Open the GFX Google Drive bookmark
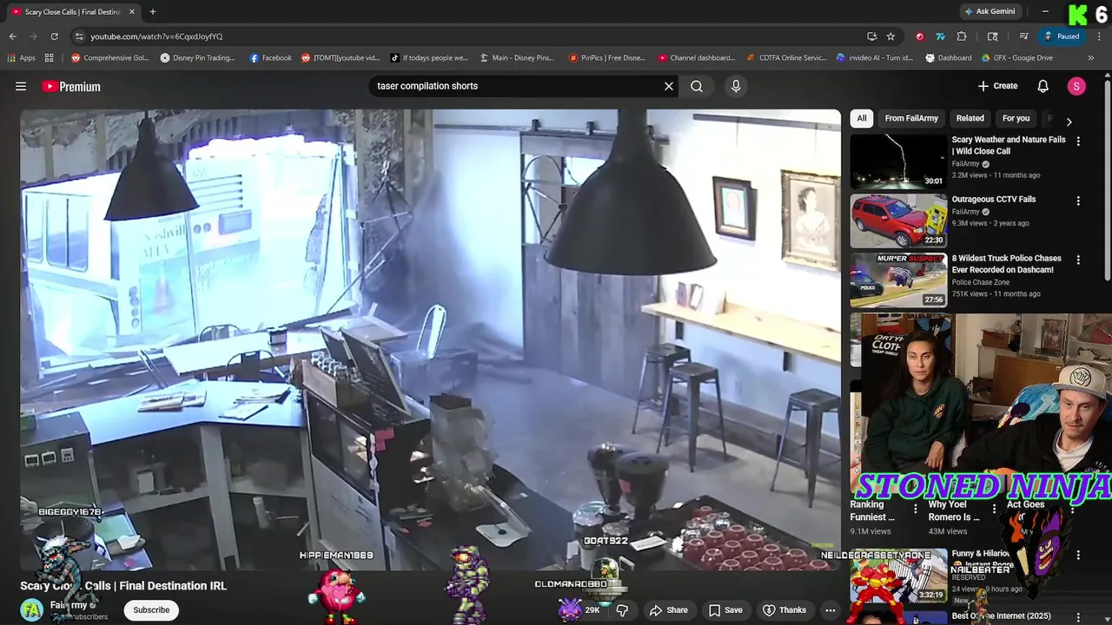 point(1016,58)
